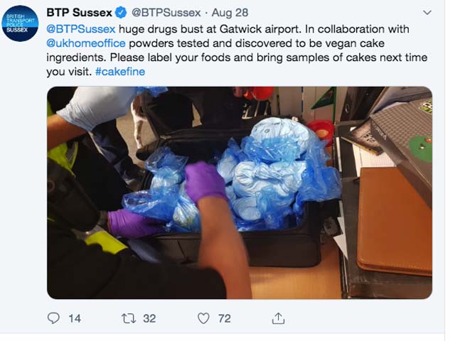Viewport: 455px width, 341px height.
Task: Follow the blue @BTPSussex mention in tweet text
Action: pyautogui.click(x=81, y=29)
